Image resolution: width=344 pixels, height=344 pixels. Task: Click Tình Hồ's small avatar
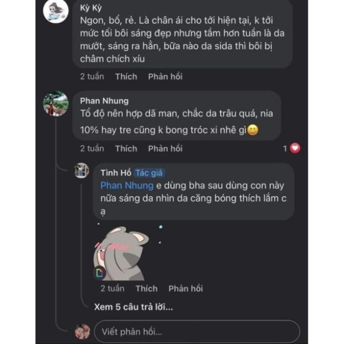tap(82, 171)
